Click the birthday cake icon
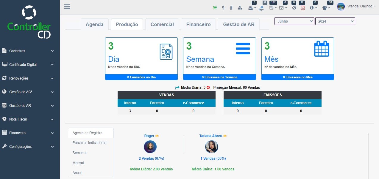Image resolution: width=379 pixels, height=179 pixels. pyautogui.click(x=251, y=8)
